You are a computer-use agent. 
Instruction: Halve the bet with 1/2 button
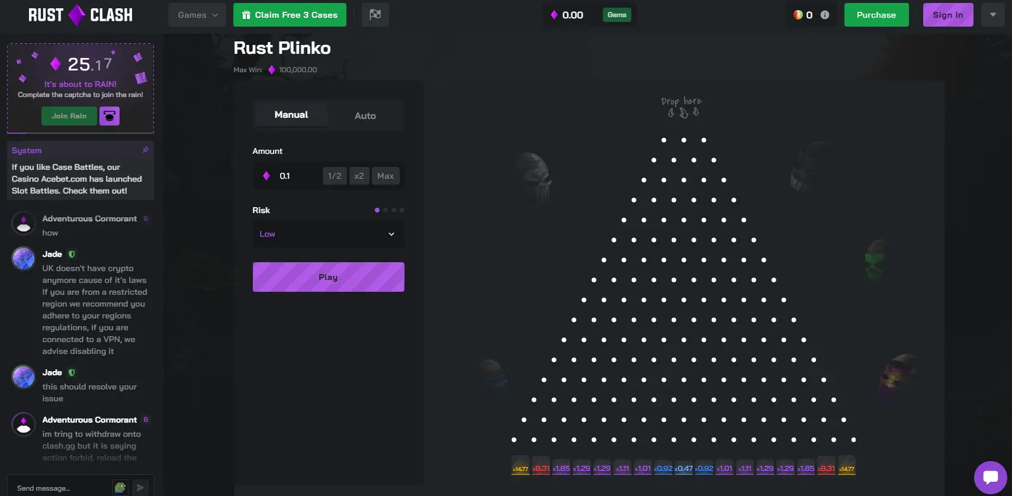click(335, 176)
